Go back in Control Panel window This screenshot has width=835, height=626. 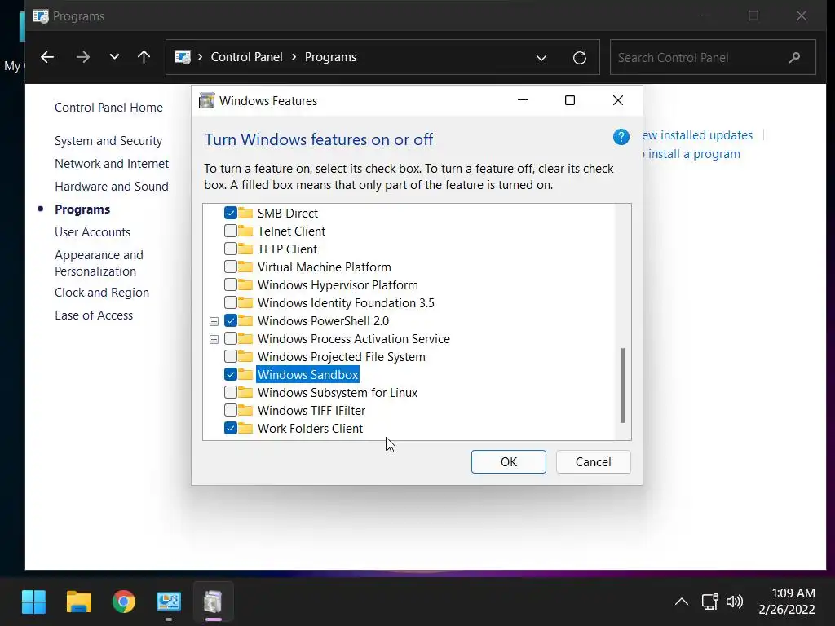pyautogui.click(x=47, y=57)
